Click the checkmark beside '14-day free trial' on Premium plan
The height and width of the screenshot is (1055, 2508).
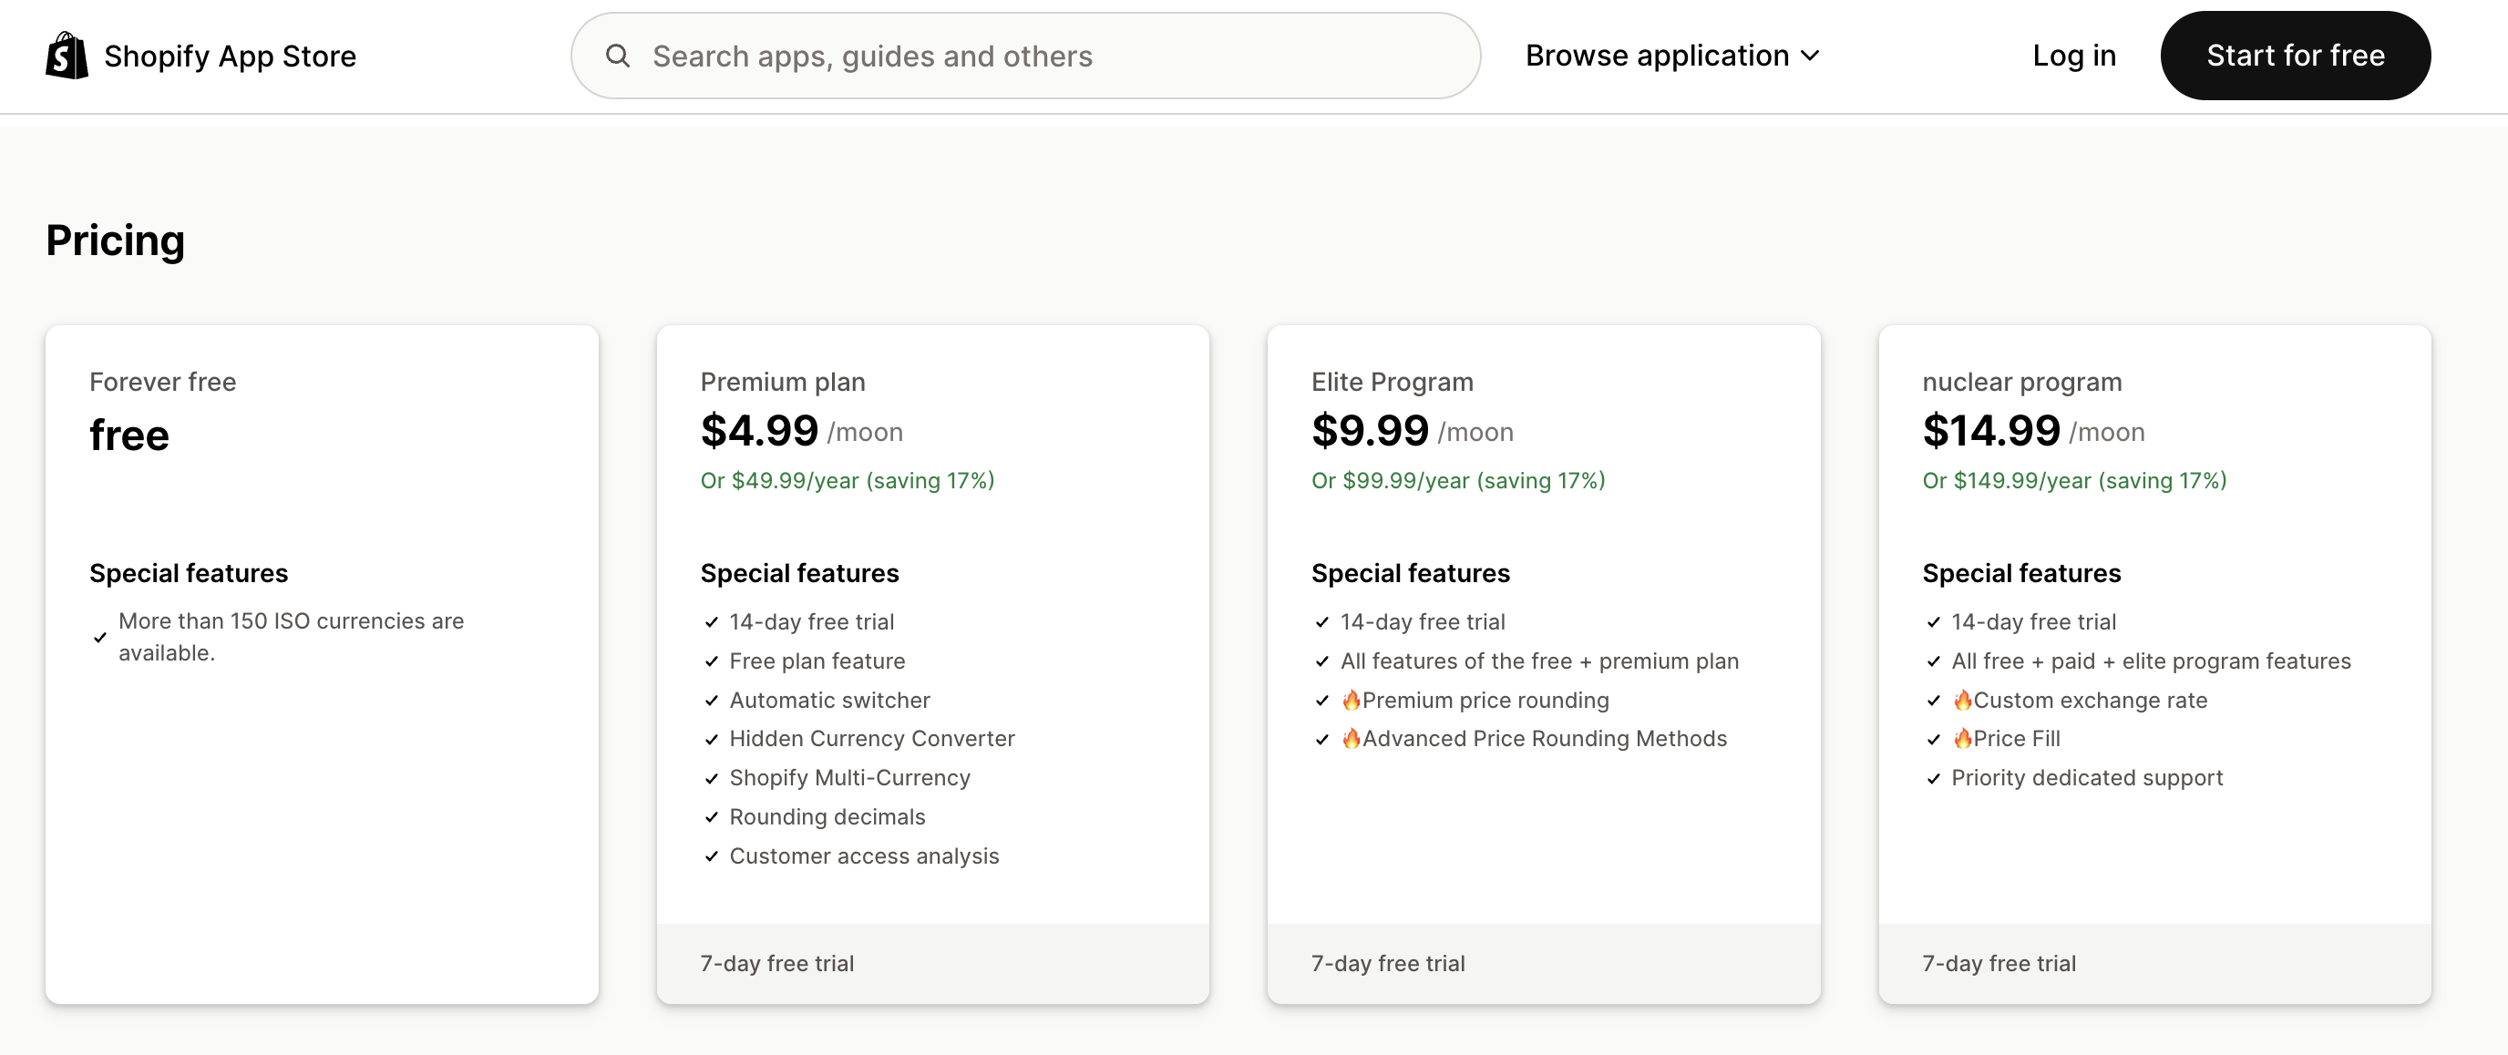[x=710, y=621]
